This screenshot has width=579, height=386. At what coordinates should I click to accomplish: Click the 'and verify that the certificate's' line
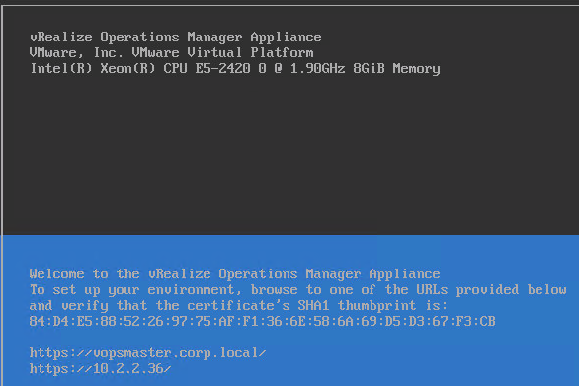coord(238,306)
